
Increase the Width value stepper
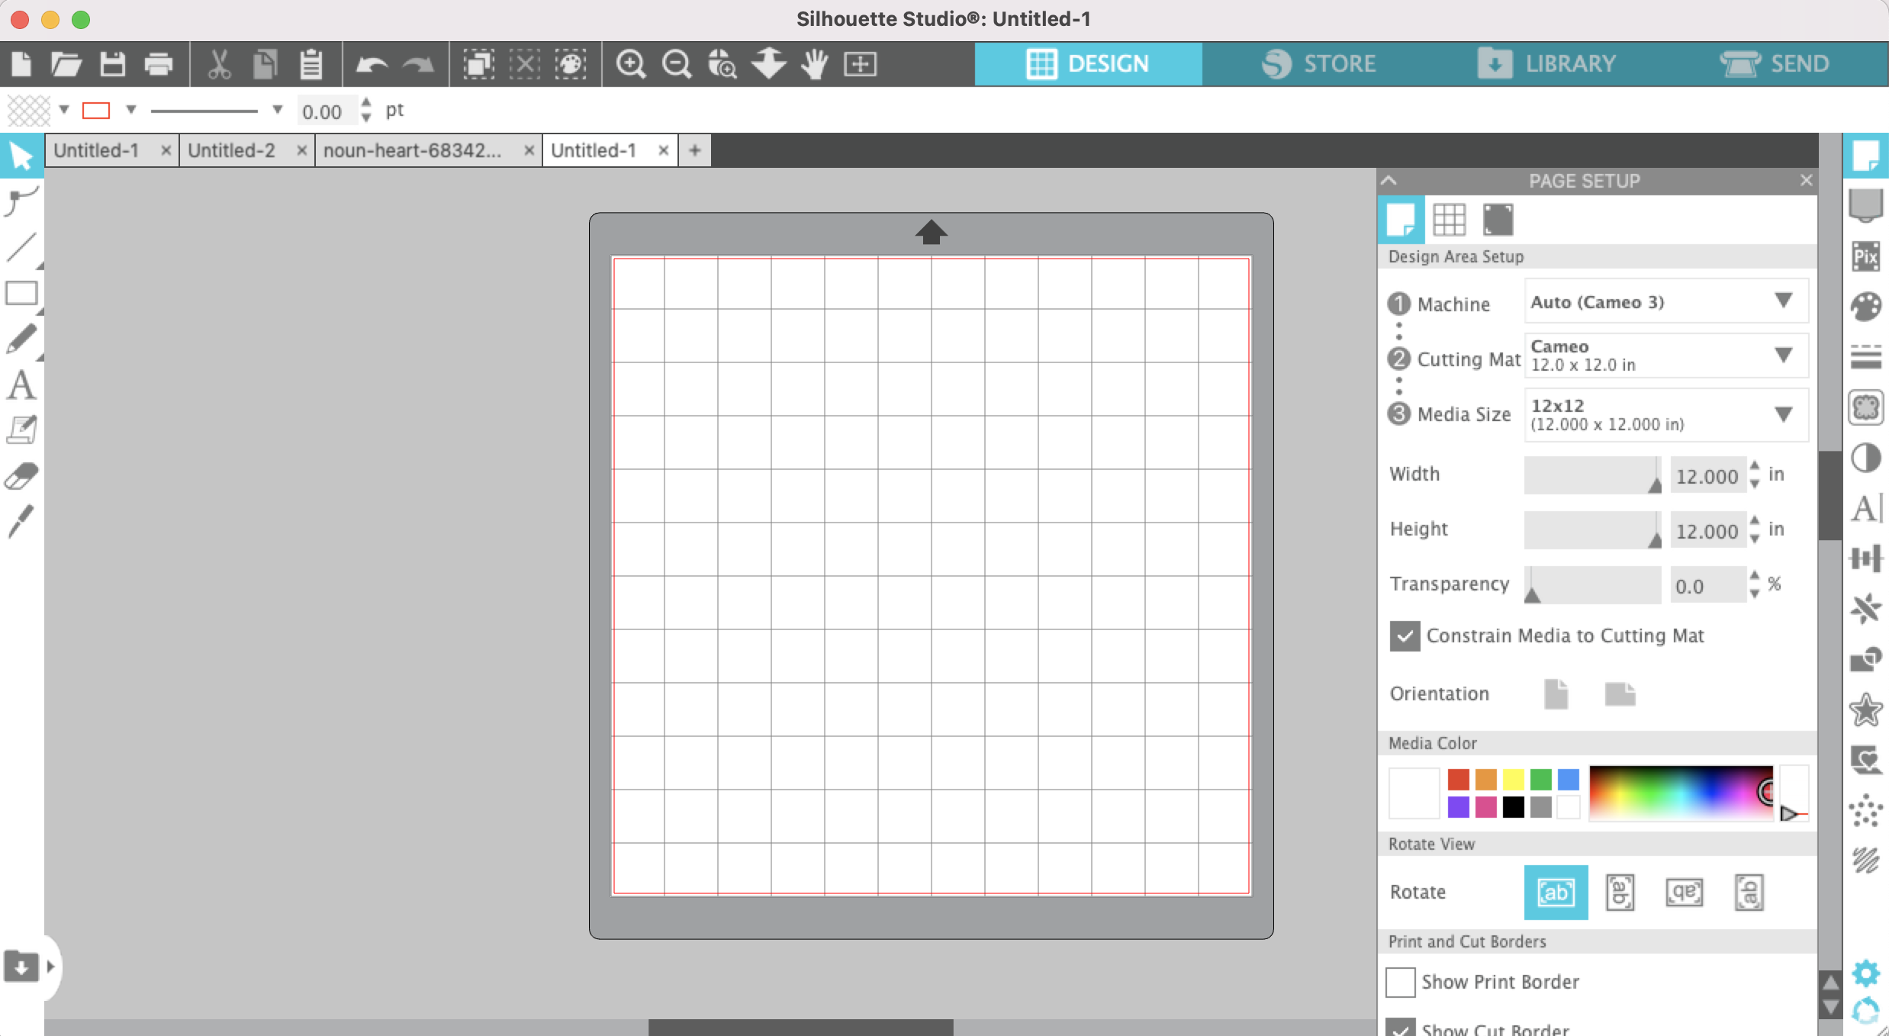coord(1755,466)
